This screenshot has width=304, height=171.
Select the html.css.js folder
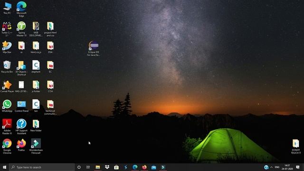pos(36,47)
